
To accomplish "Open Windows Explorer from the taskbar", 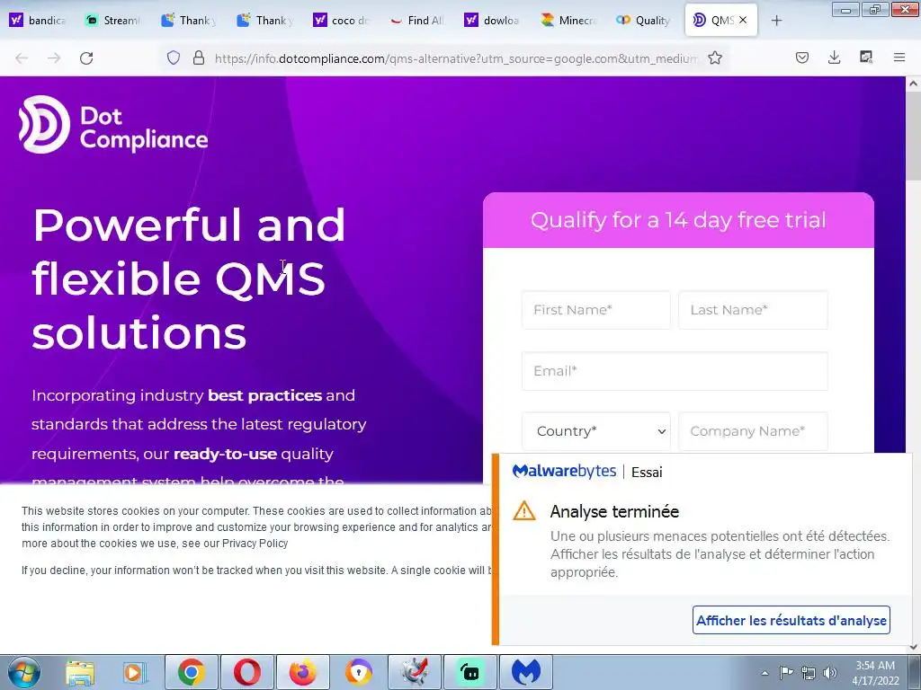I will point(80,672).
